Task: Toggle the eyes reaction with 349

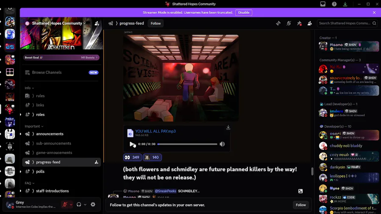Action: pyautogui.click(x=132, y=157)
